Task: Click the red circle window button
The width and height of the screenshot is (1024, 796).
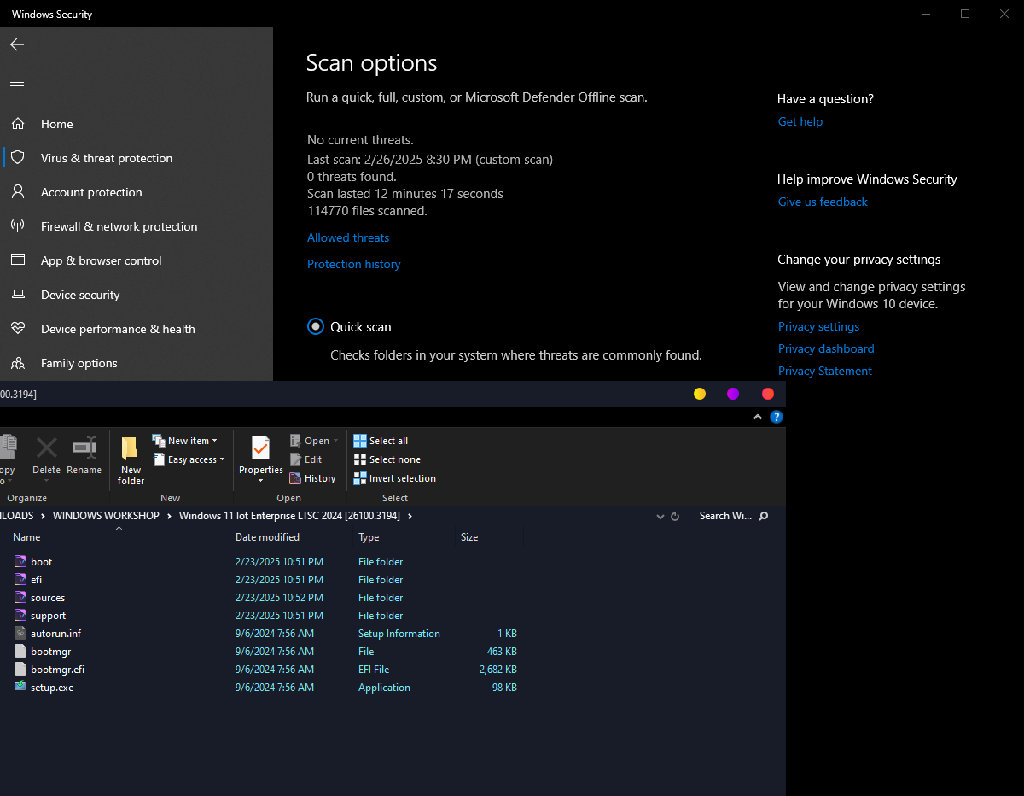Action: pyautogui.click(x=768, y=394)
